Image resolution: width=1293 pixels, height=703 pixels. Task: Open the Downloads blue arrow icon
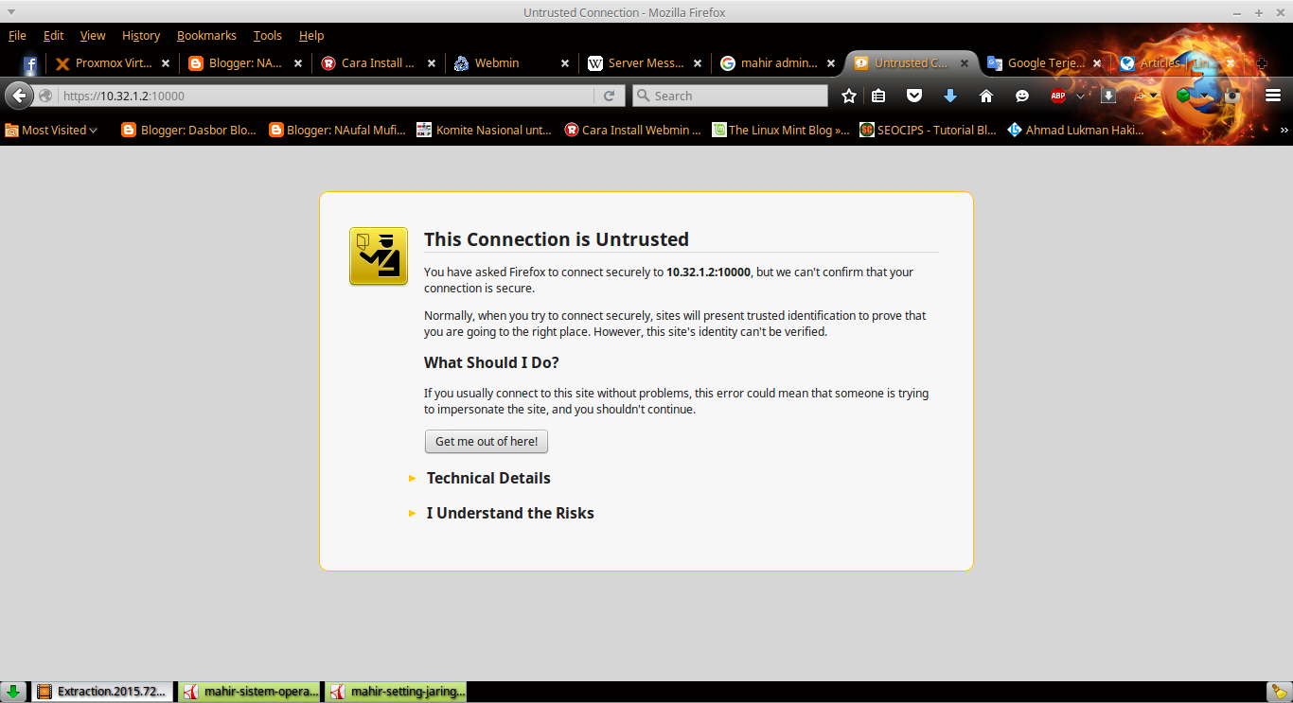click(949, 96)
